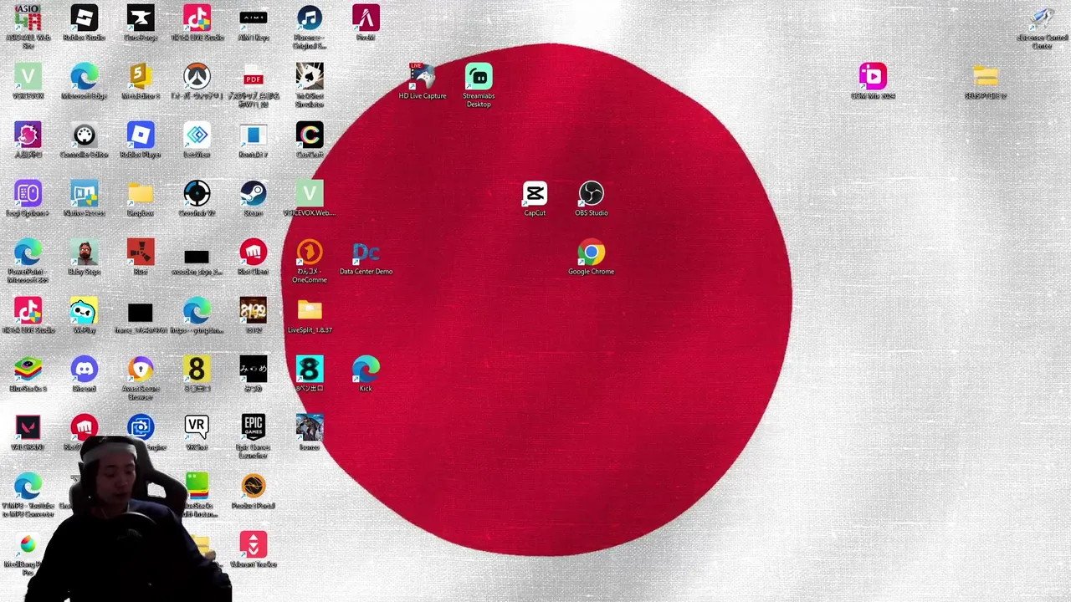Open the ClusterTruck colorful C icon
The width and height of the screenshot is (1071, 602).
(x=310, y=135)
